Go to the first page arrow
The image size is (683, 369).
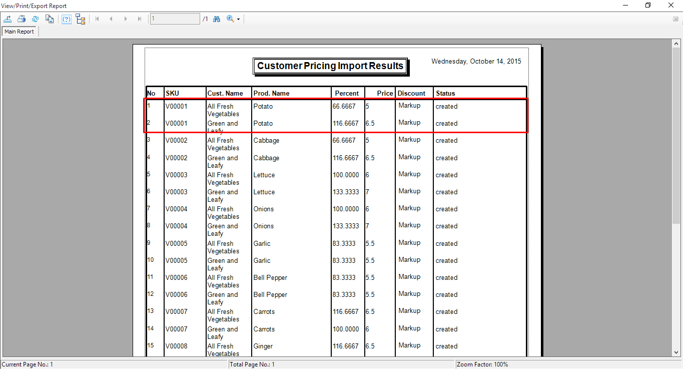tap(97, 19)
